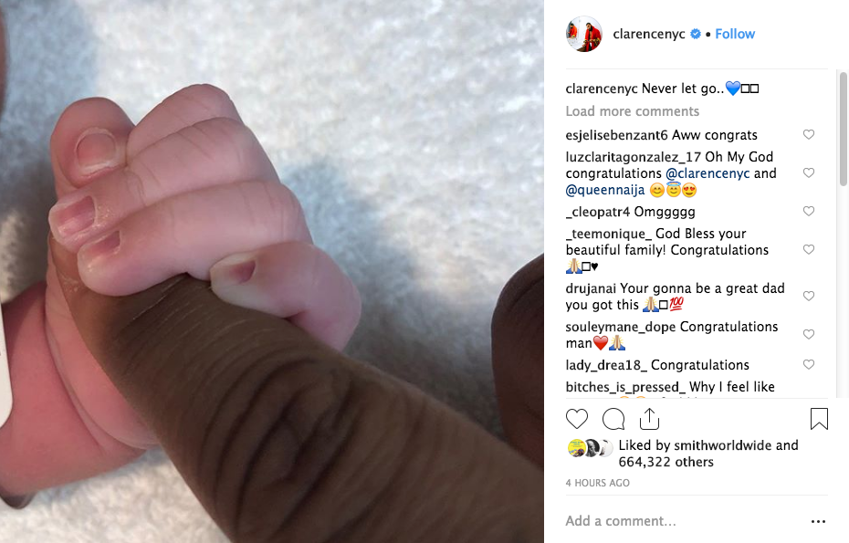The image size is (849, 543).
Task: Like drujanai's comment heart
Action: [x=809, y=296]
